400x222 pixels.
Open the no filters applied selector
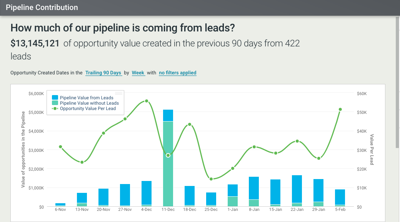(178, 73)
